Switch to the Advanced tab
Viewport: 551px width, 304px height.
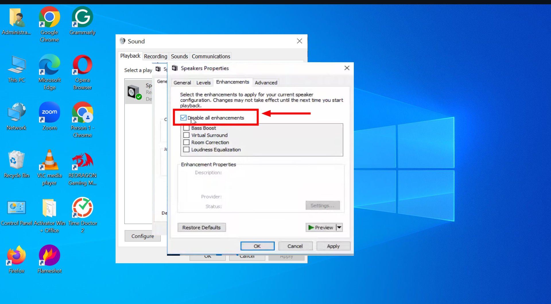pos(266,83)
